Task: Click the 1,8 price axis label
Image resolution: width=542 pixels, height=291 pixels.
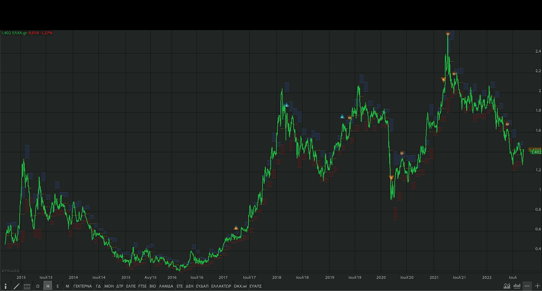Action: (x=538, y=111)
